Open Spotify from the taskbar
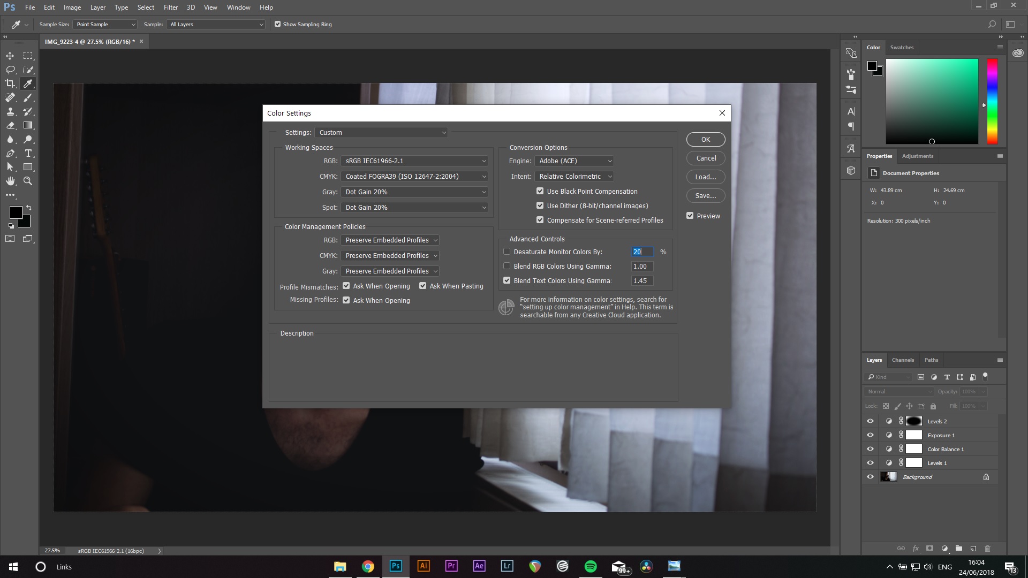Image resolution: width=1028 pixels, height=578 pixels. [590, 566]
